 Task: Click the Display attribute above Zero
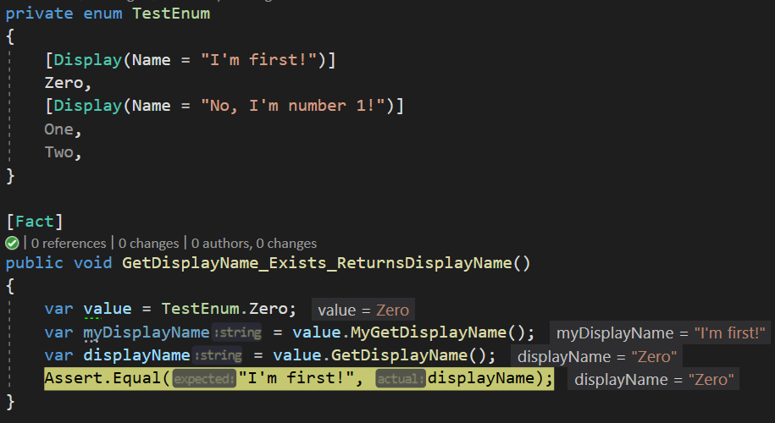[87, 60]
